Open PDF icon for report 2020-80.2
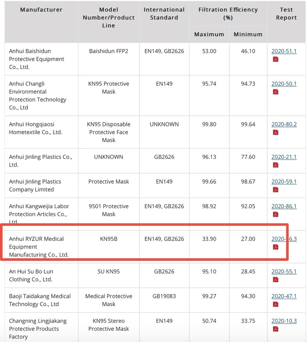Image resolution: width=307 pixels, height=342 pixels. pyautogui.click(x=275, y=133)
